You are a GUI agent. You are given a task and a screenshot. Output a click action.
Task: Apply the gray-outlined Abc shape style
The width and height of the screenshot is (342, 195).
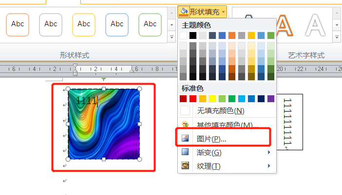click(x=51, y=24)
